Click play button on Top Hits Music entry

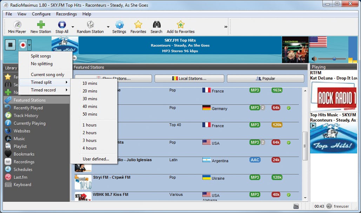pos(313,125)
